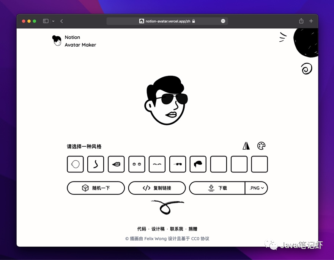Screen dimensions: 334x260
Task: Click the site favicon in address bar
Action: [x=142, y=21]
